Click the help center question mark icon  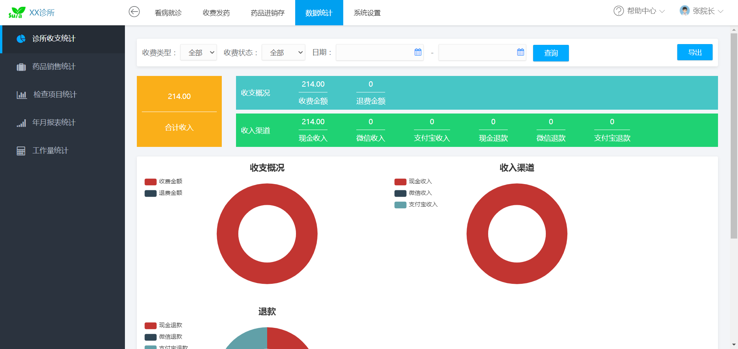pos(618,11)
